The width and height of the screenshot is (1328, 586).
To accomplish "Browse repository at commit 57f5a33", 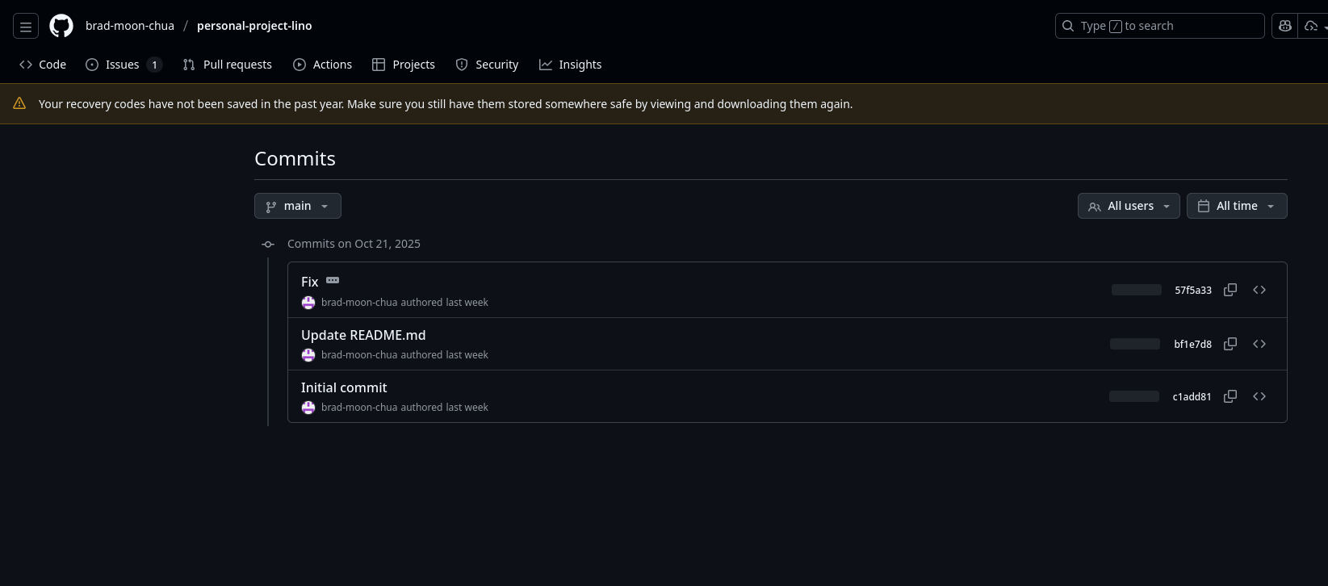I will (1259, 290).
